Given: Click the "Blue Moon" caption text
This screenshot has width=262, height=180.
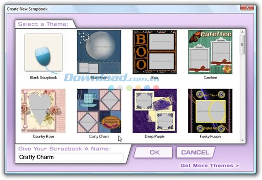Looking at the screenshot, I should tap(99, 77).
